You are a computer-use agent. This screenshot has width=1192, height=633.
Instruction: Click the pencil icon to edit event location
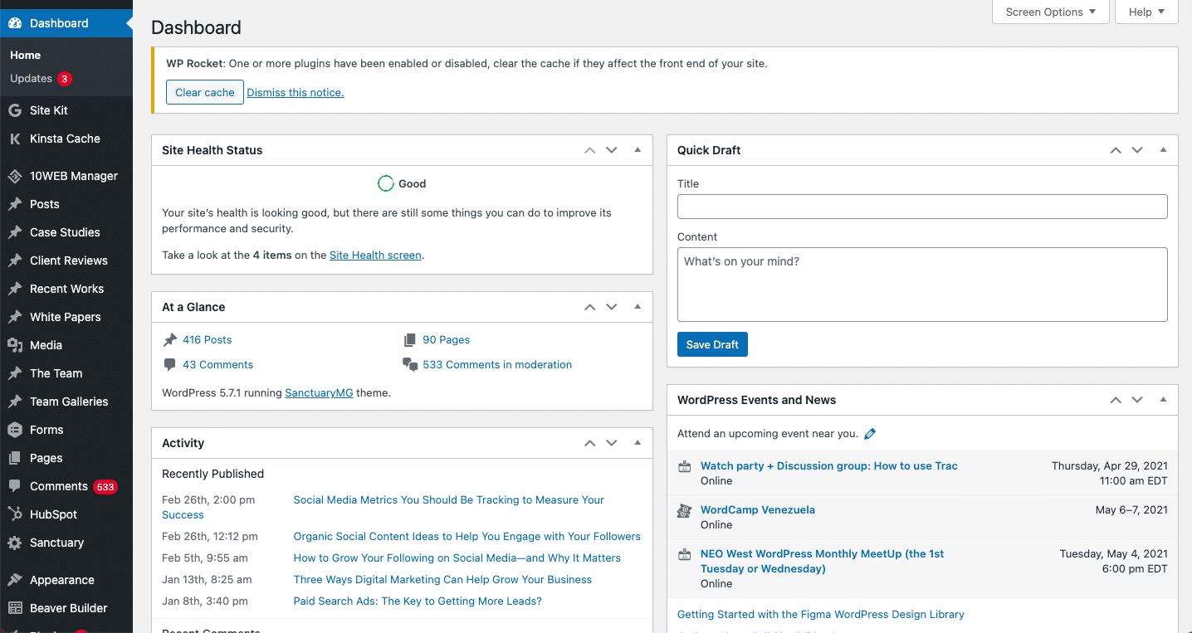point(870,433)
